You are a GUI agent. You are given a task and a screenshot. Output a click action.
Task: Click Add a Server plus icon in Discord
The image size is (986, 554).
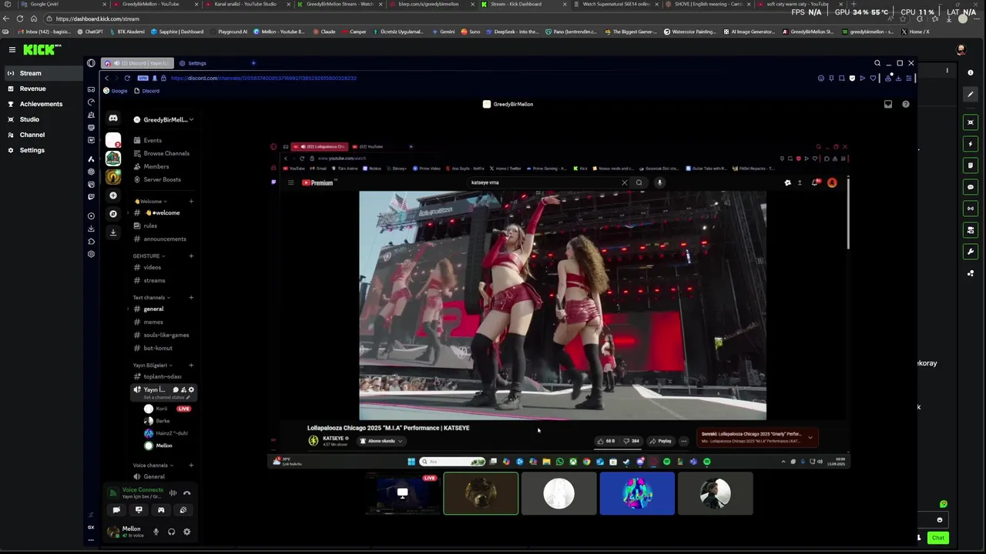pyautogui.click(x=113, y=195)
